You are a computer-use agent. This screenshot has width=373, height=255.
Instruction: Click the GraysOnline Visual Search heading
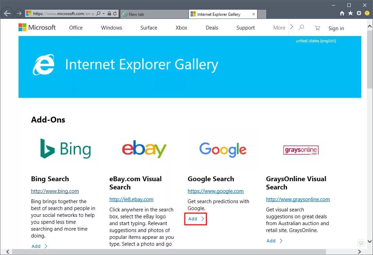pos(296,183)
